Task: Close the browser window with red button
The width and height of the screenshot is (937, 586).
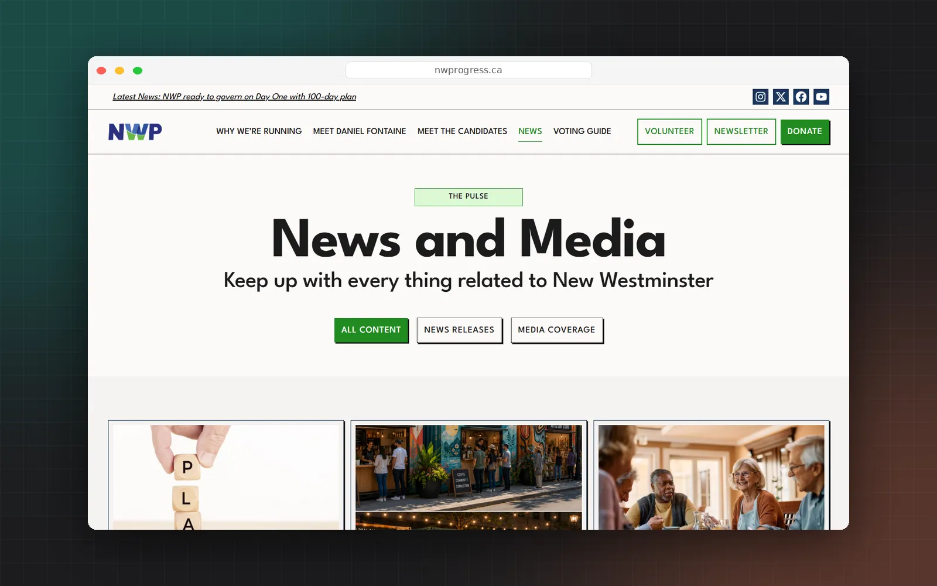Action: pos(101,70)
